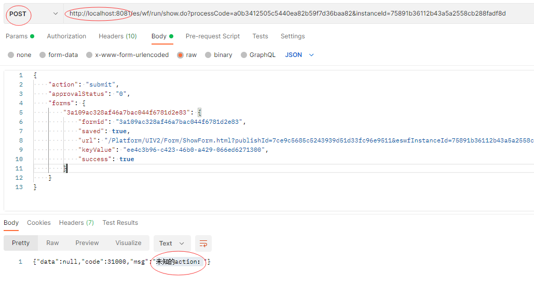This screenshot has width=534, height=302.
Task: Open the Settings tab
Action: click(293, 36)
